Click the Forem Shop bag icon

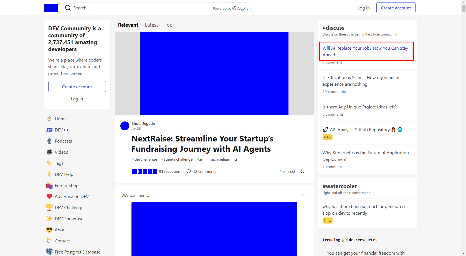tap(49, 185)
